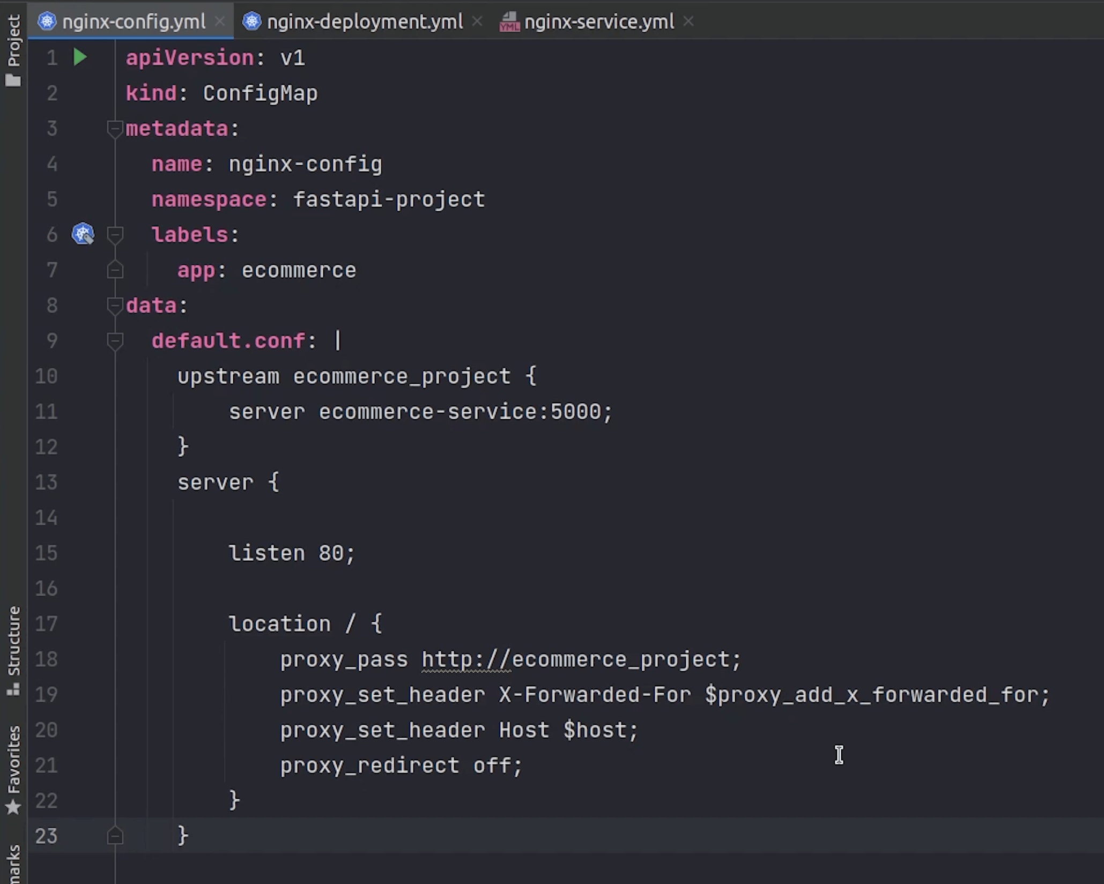Click the green run gutter arrow

point(80,57)
